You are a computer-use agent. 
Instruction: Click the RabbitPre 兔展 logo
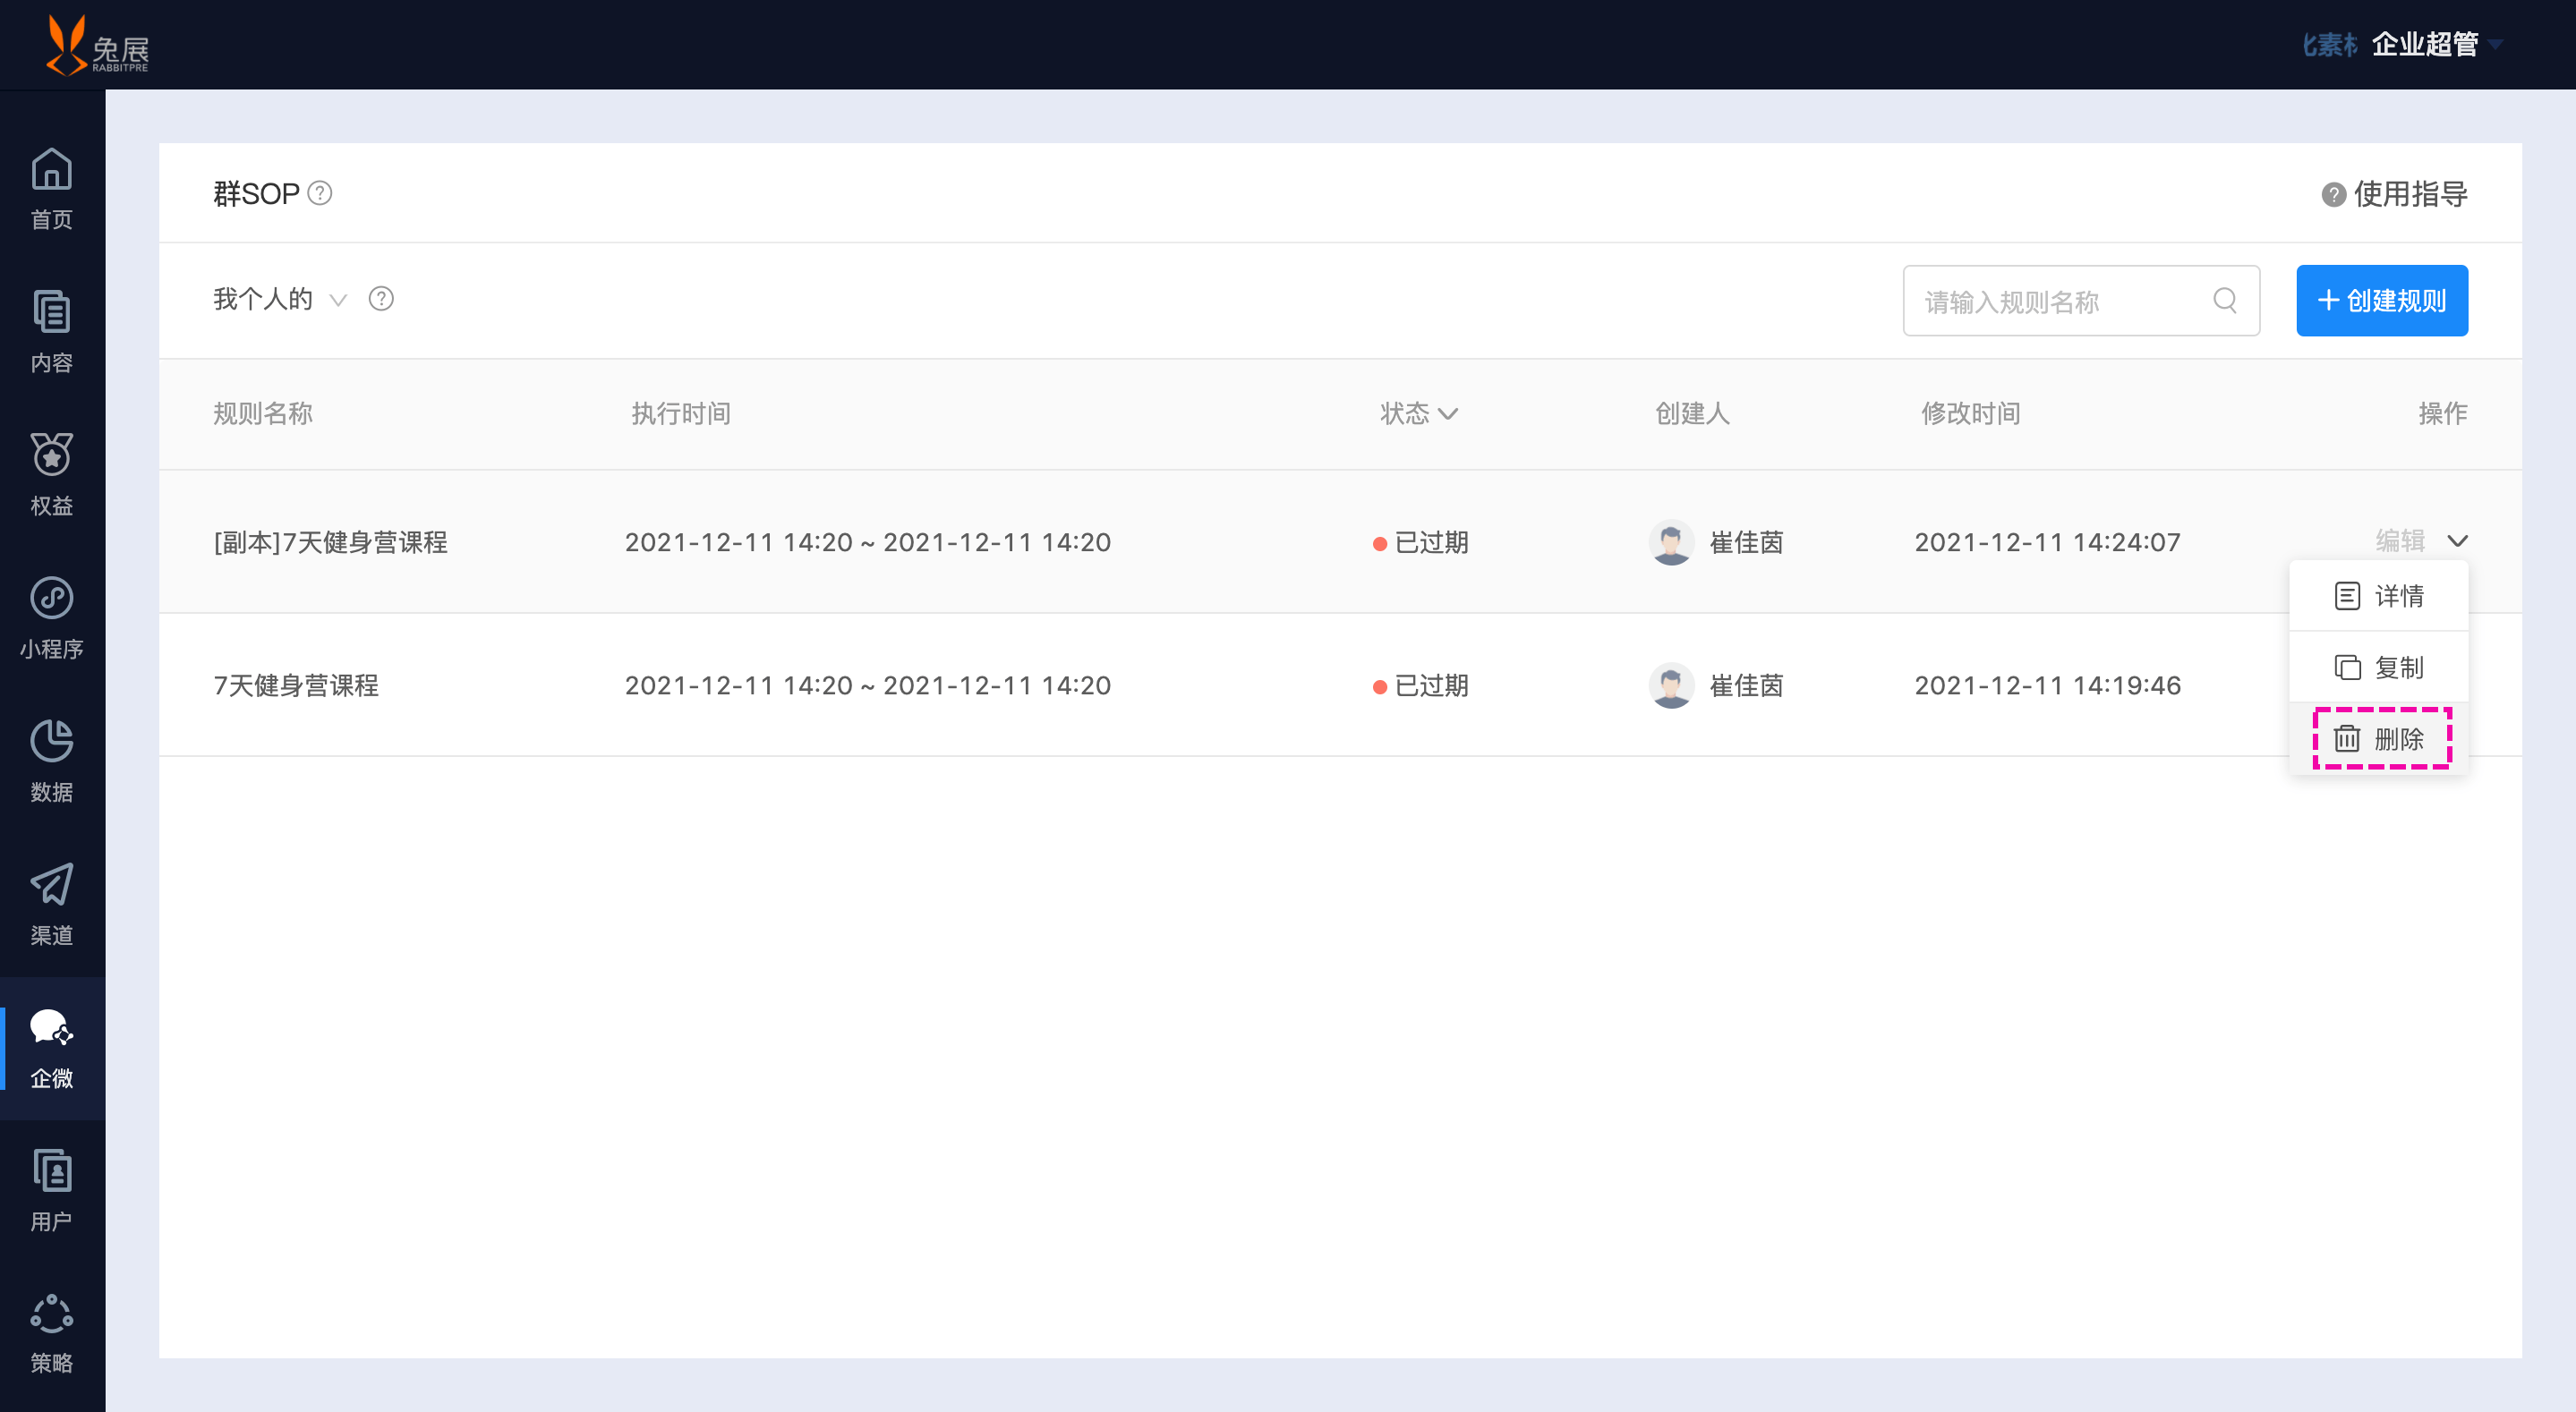tap(97, 45)
